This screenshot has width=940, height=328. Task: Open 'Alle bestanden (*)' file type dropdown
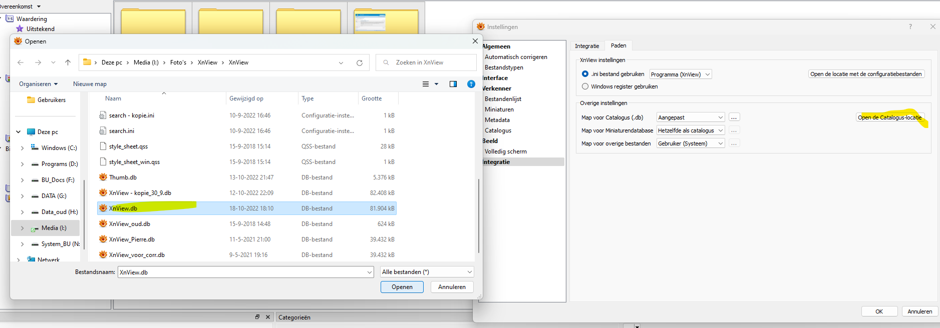point(427,272)
